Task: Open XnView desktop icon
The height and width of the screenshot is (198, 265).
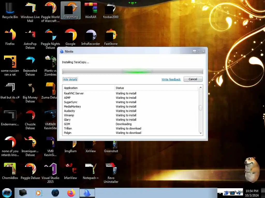Action: (91, 147)
